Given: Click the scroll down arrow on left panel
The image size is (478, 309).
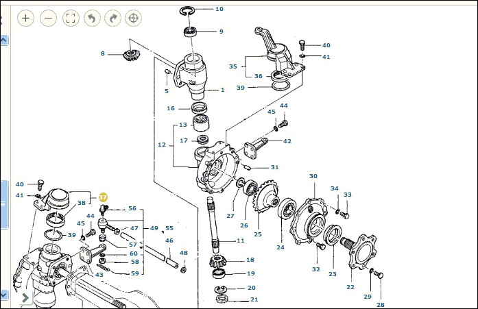Looking at the screenshot, I should pyautogui.click(x=3, y=294).
